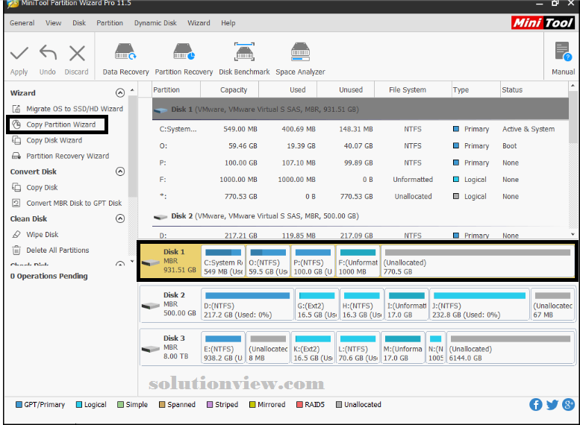Click the Convert MBR Disk to GPT Disk icon
580x425 pixels.
(x=16, y=203)
